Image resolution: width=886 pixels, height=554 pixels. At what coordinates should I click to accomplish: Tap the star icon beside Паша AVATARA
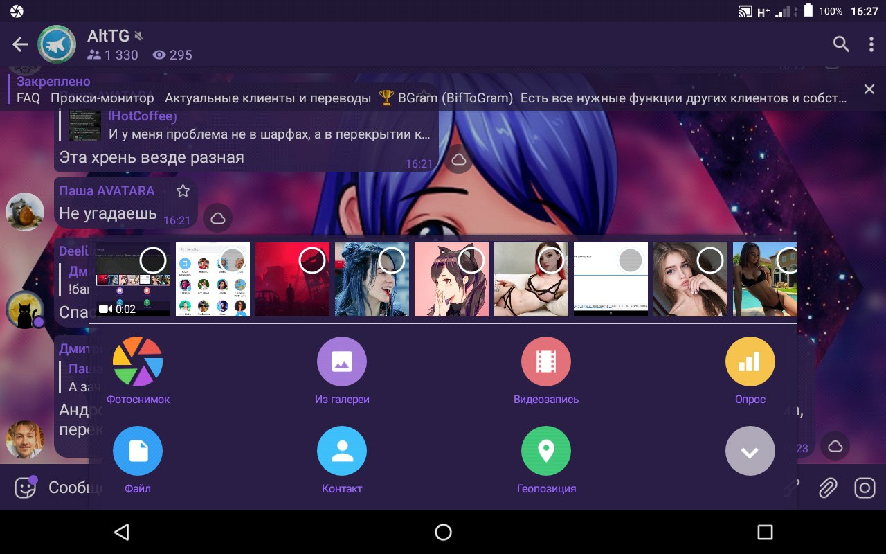click(183, 191)
